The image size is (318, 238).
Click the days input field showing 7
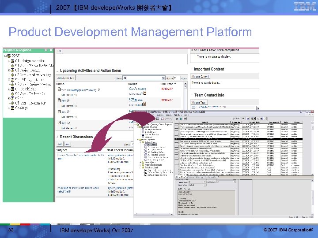(177, 78)
